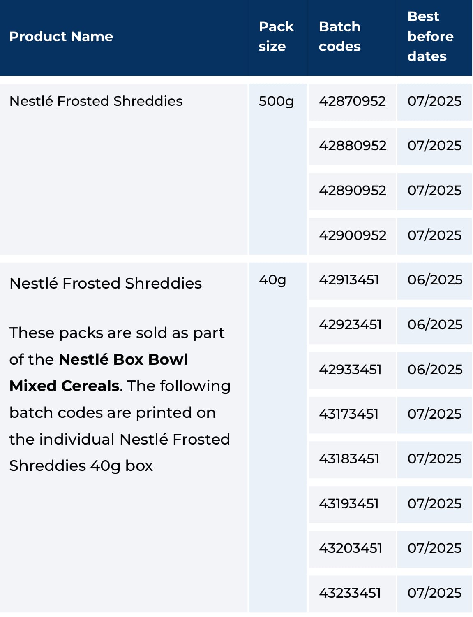
Task: Select the Pack size column header
Action: pos(276,37)
